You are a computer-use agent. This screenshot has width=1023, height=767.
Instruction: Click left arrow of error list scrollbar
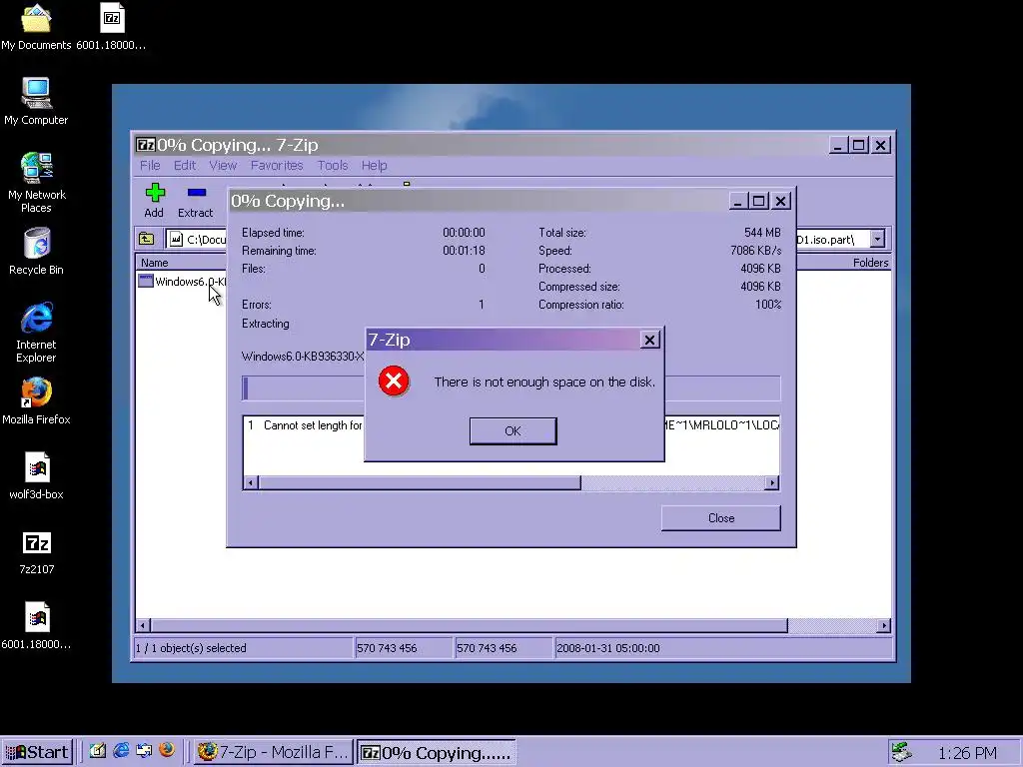click(251, 482)
